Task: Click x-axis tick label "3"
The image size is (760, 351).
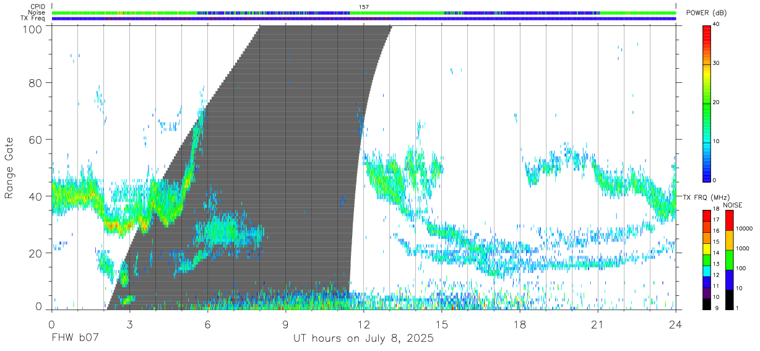Action: [x=129, y=324]
